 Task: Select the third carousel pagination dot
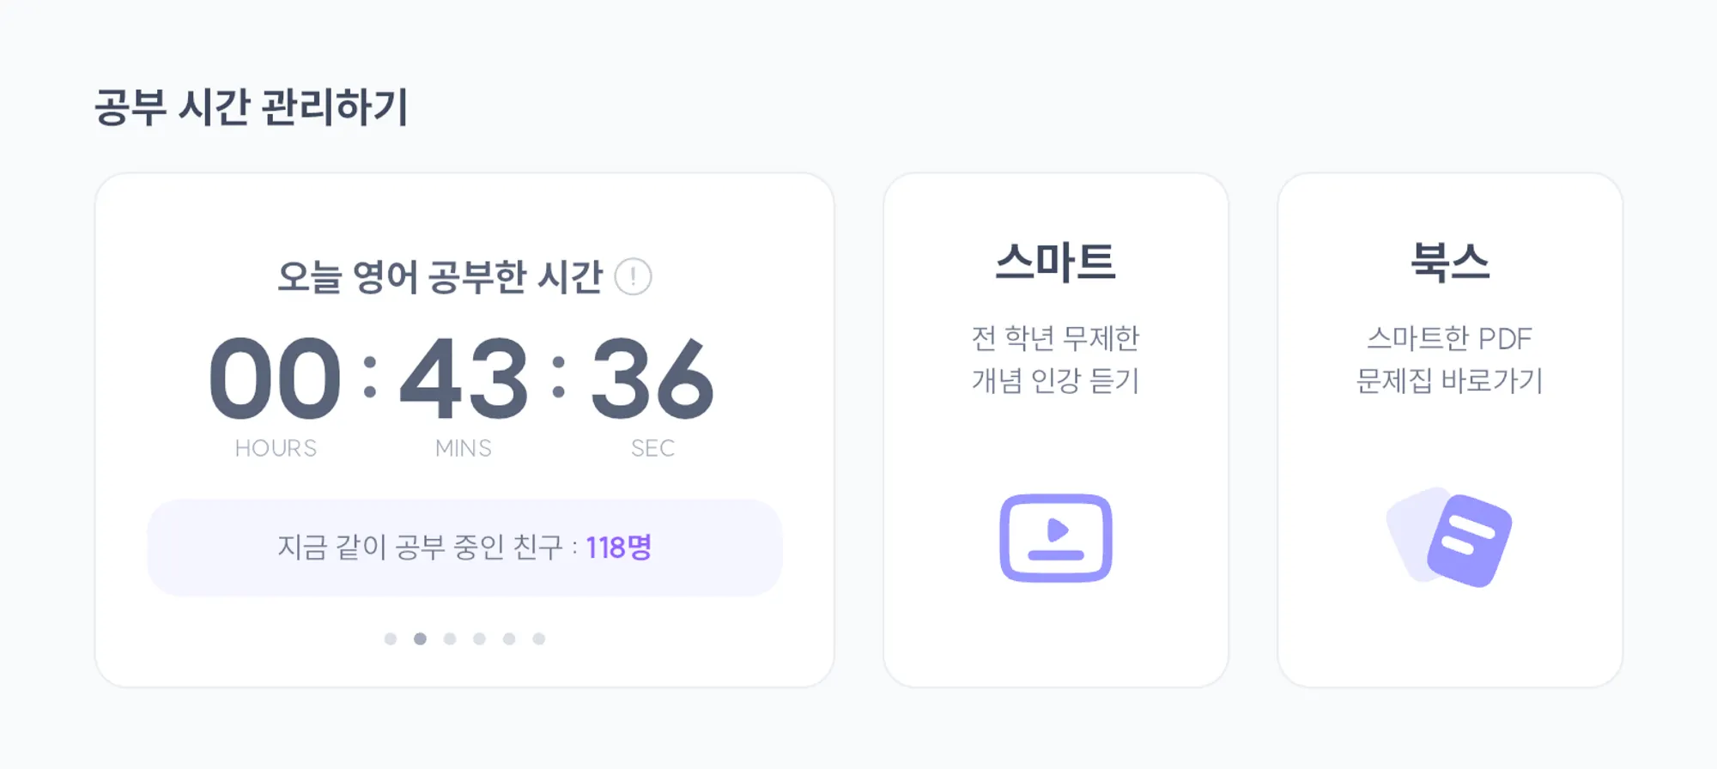450,639
